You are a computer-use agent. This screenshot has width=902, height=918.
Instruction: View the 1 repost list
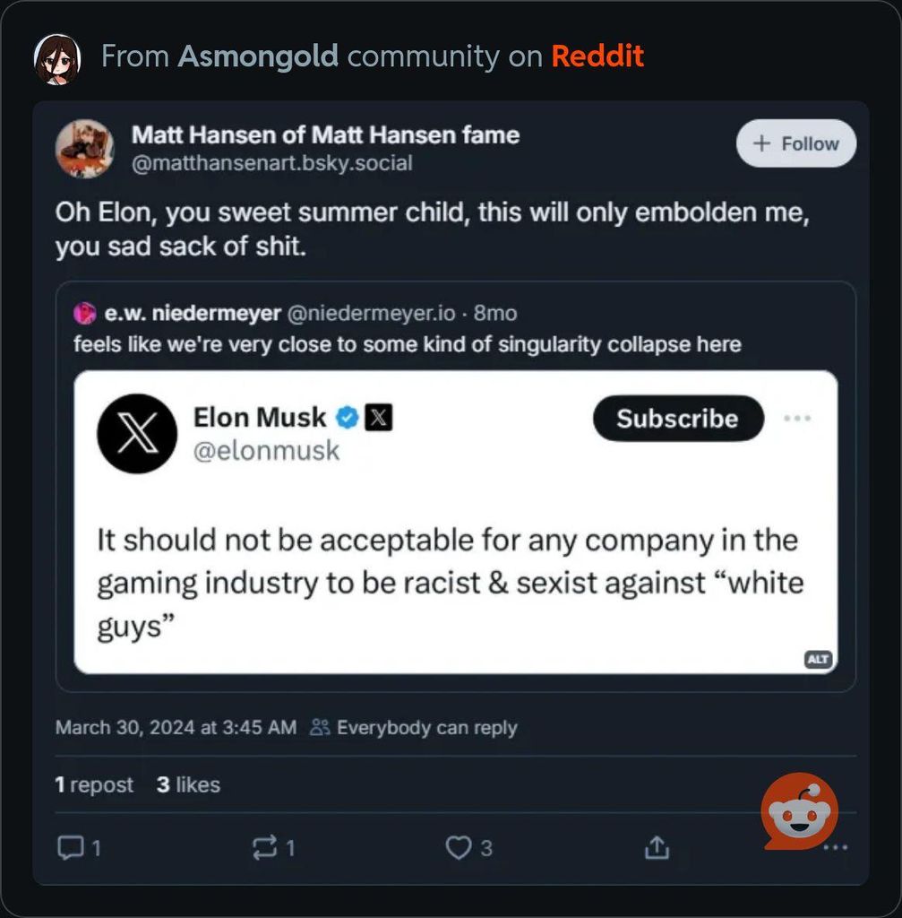coord(94,784)
